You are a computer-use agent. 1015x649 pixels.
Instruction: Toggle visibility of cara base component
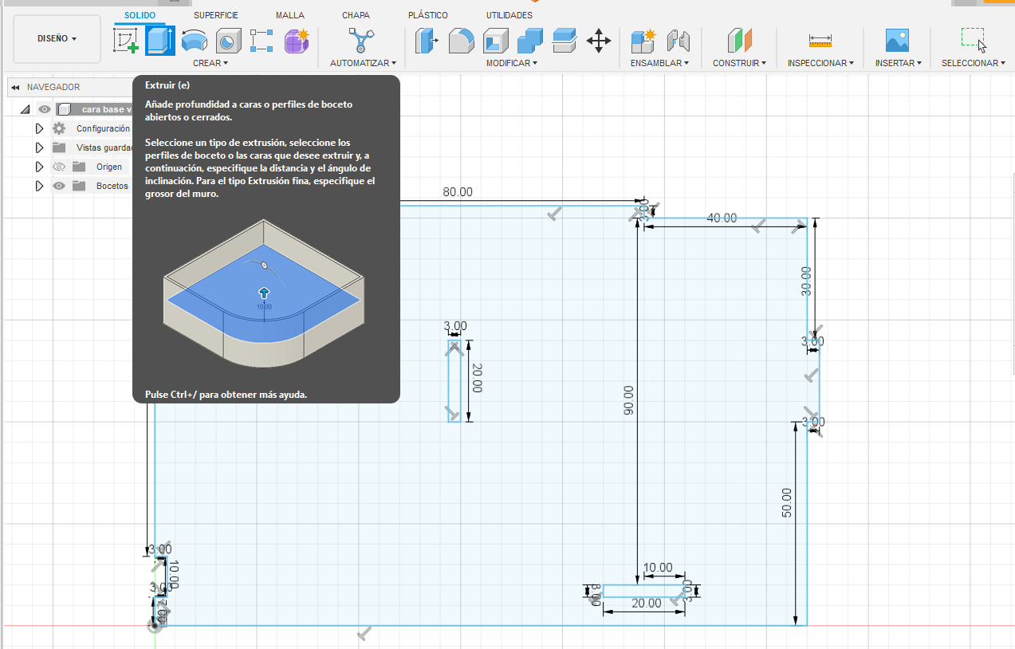[45, 109]
